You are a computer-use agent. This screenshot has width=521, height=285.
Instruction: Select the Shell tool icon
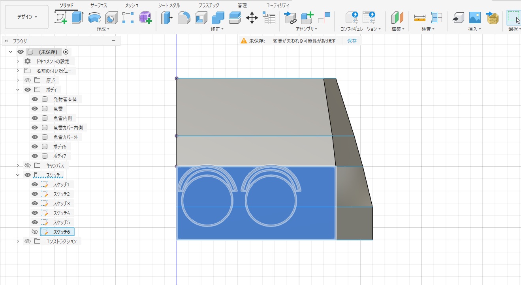tap(201, 18)
